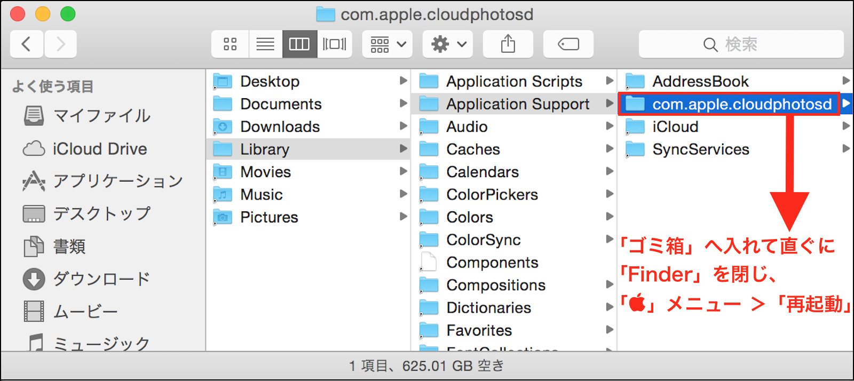This screenshot has height=381, width=854.
Task: Select the Caches folder
Action: pos(514,149)
